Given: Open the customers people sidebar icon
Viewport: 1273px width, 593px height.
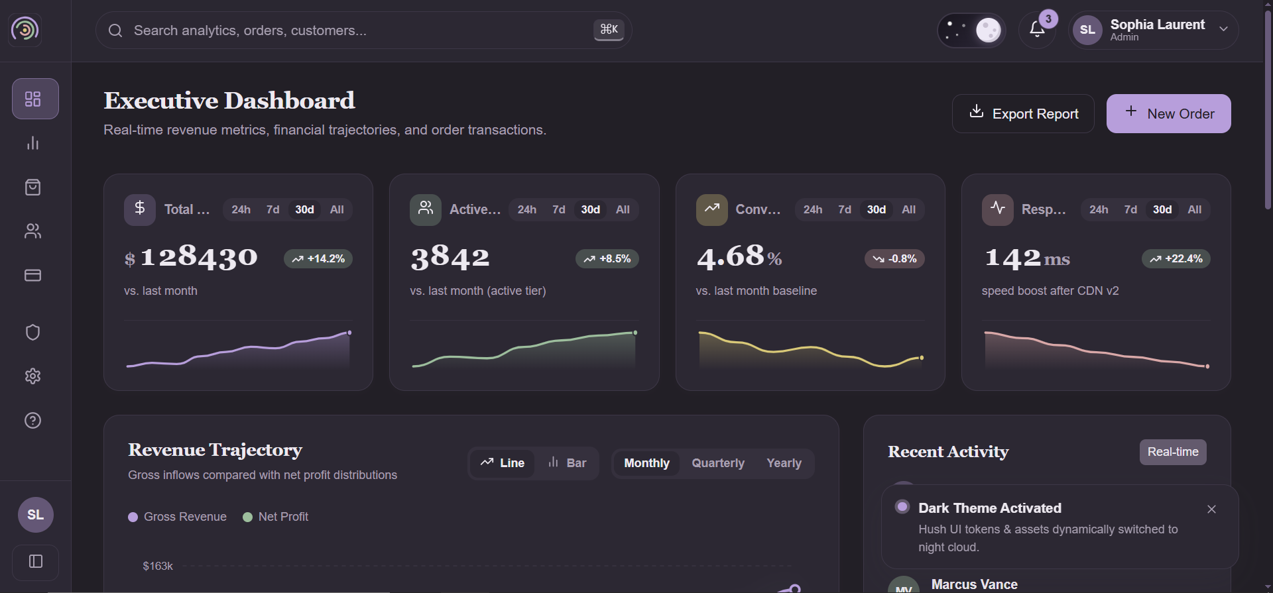Looking at the screenshot, I should [x=32, y=231].
